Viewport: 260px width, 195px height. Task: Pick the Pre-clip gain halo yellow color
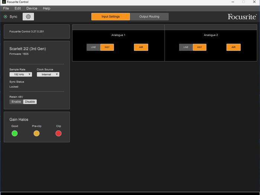pyautogui.click(x=36, y=133)
